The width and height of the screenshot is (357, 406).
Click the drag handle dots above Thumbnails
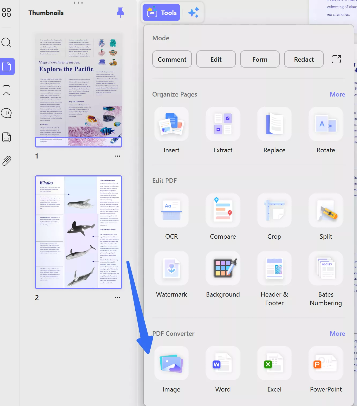click(x=78, y=3)
